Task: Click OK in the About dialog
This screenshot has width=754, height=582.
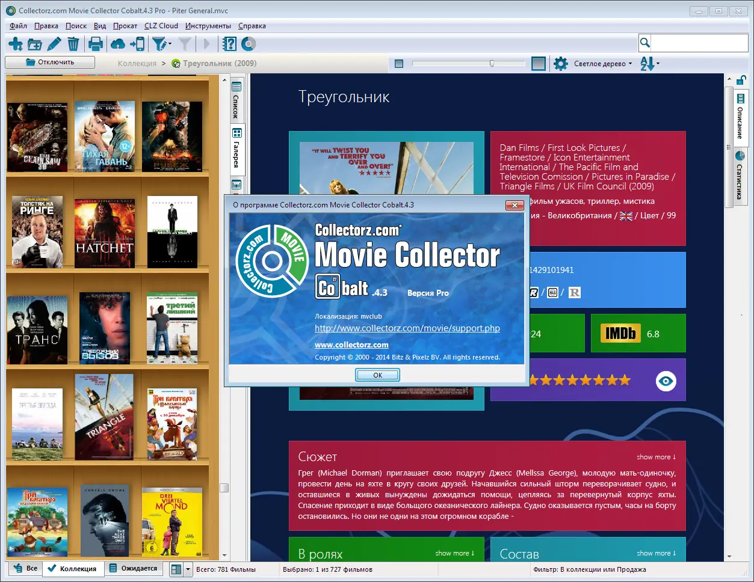Action: 377,375
